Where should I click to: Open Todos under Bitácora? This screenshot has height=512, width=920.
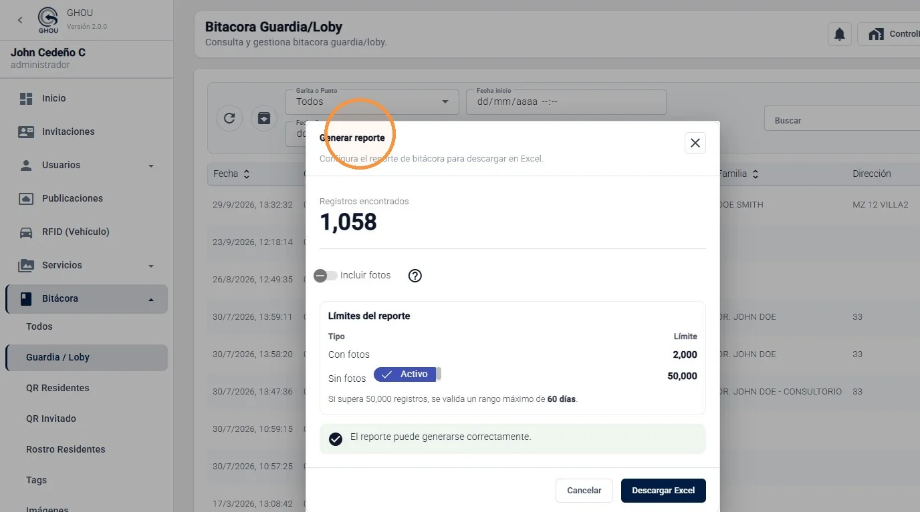[x=39, y=326]
